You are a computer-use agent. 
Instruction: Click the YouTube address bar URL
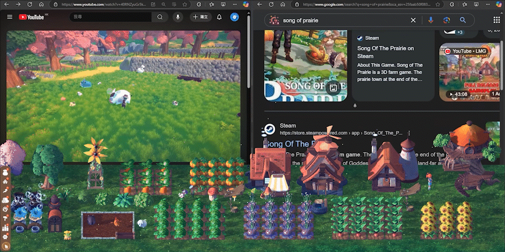(x=104, y=5)
